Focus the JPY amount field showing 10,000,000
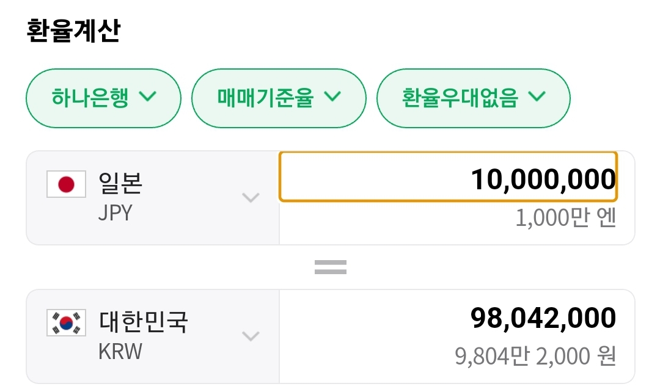The height and width of the screenshot is (392, 660). (448, 177)
